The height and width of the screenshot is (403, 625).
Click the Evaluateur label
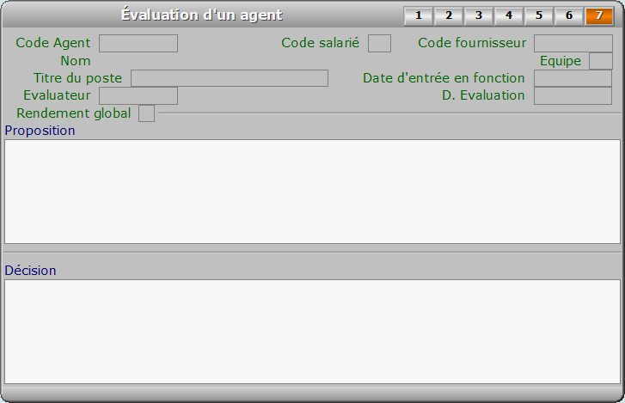(57, 95)
